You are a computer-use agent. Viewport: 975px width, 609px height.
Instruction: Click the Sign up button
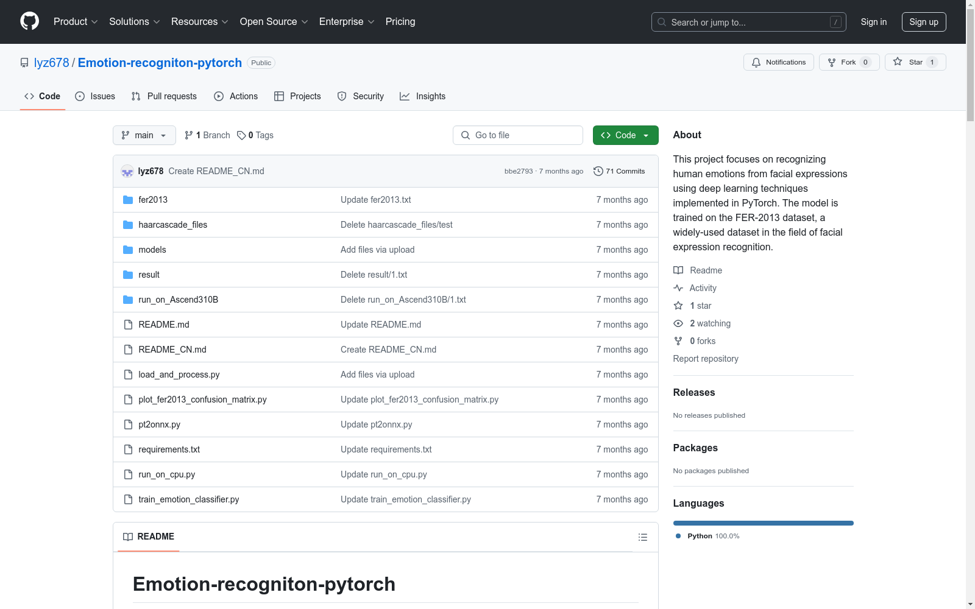[x=924, y=22]
